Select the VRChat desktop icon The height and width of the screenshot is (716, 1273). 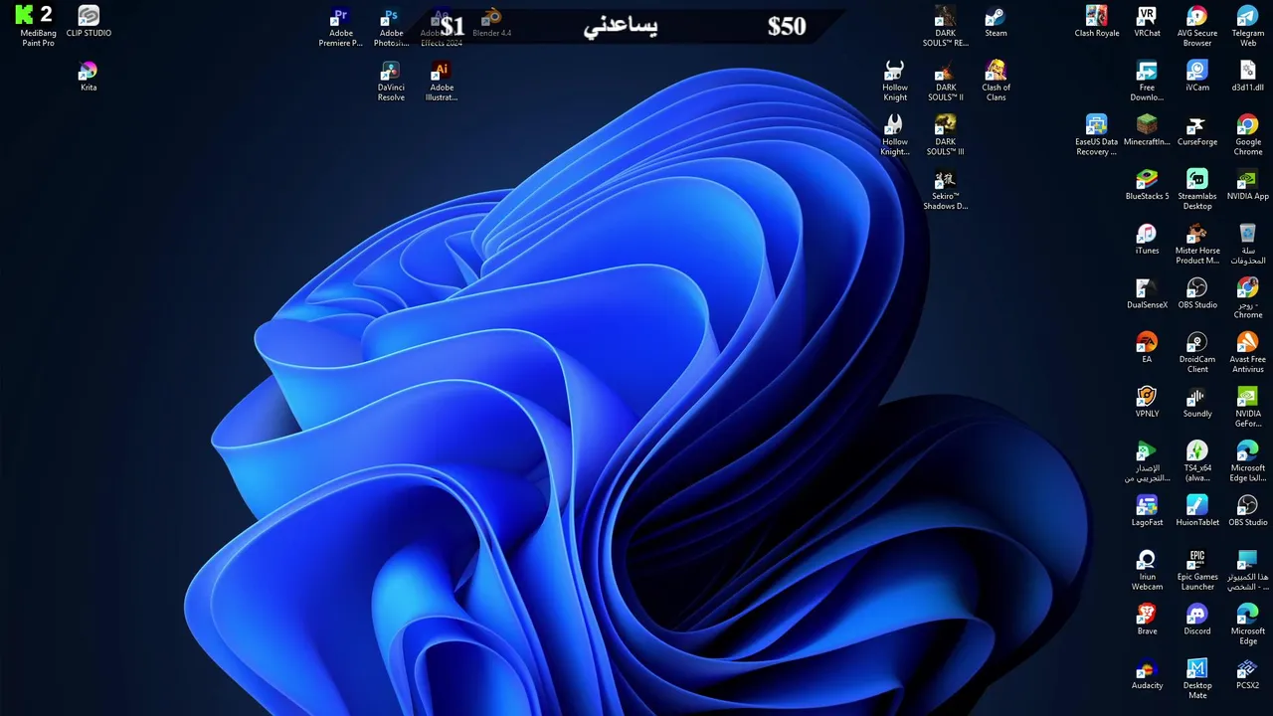point(1147,21)
